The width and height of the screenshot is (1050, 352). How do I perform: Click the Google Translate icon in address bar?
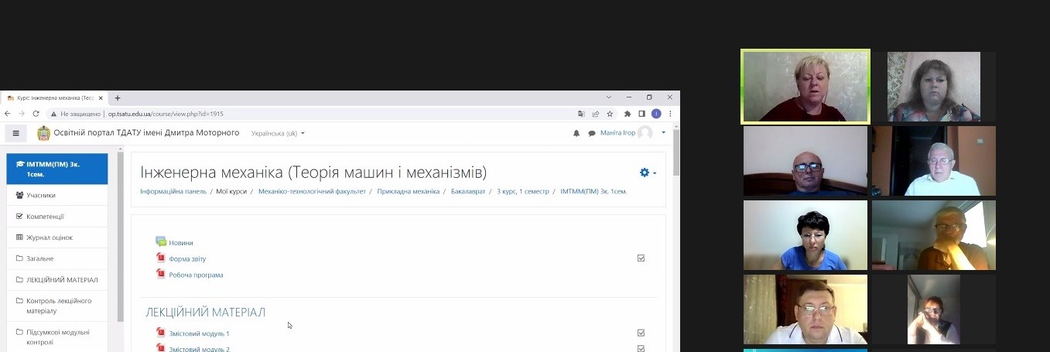(x=581, y=114)
